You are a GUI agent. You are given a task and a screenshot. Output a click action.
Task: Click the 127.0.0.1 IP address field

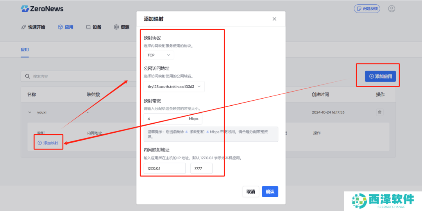coord(164,168)
